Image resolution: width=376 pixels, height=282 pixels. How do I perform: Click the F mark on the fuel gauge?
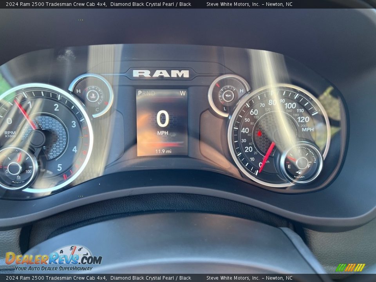pos(309,166)
